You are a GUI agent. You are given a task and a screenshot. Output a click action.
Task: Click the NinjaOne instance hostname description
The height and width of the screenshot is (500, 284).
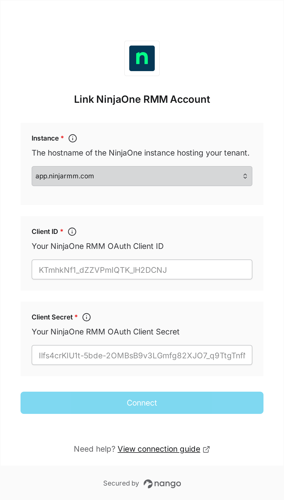[x=141, y=153]
